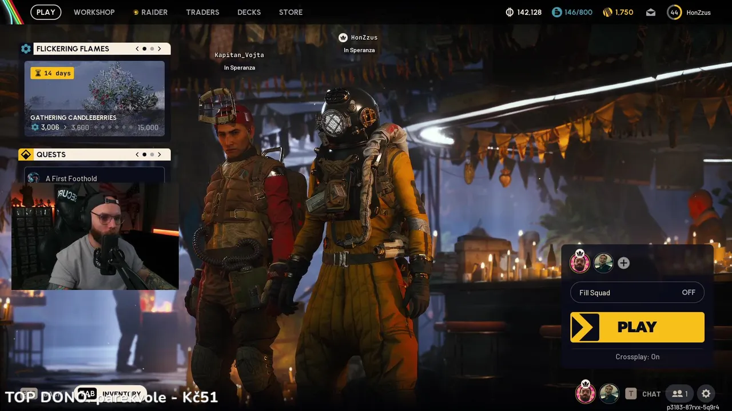This screenshot has width=732, height=411.
Task: Open the PLAY tab in top navigation
Action: tap(46, 12)
